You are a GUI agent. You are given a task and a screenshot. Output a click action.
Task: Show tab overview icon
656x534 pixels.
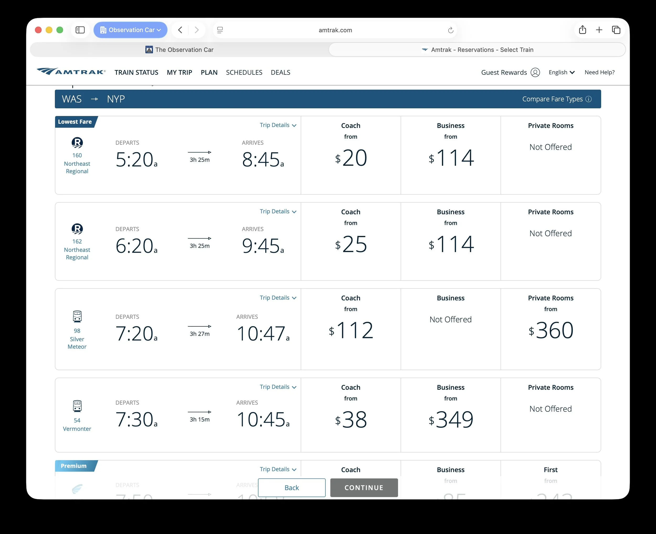coord(616,30)
